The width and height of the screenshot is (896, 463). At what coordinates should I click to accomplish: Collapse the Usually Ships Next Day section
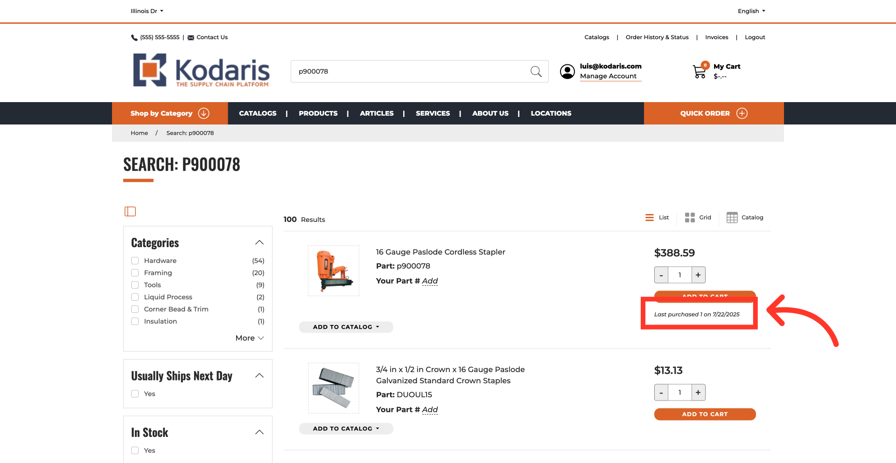259,376
